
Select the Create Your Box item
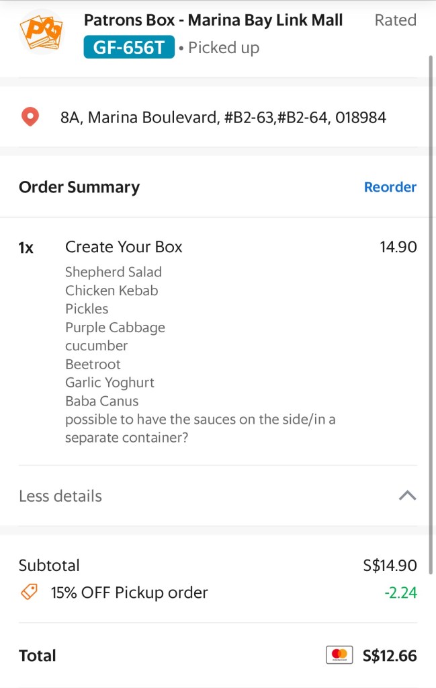pyautogui.click(x=124, y=247)
